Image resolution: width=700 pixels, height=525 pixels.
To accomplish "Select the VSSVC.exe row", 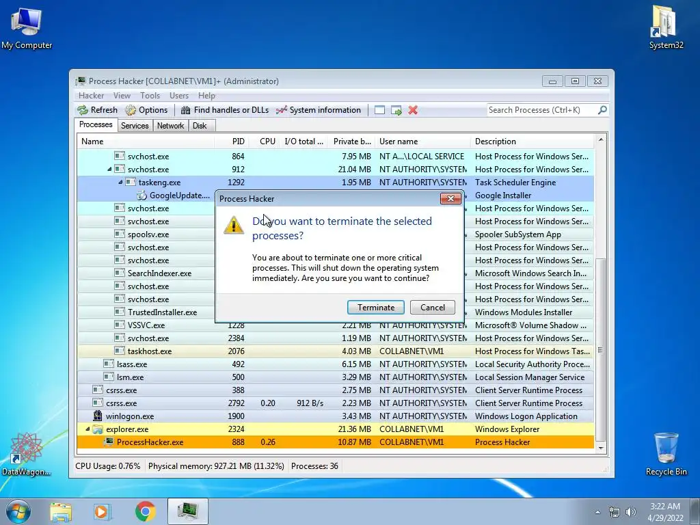I will tap(335, 325).
